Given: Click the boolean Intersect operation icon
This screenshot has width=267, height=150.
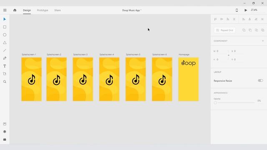Looking at the screenshot, I should [x=257, y=30].
